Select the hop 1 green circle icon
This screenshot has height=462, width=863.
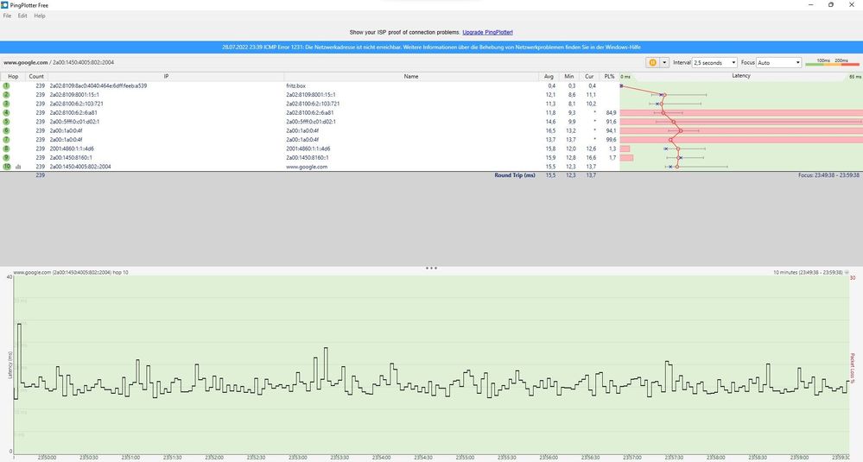point(7,85)
